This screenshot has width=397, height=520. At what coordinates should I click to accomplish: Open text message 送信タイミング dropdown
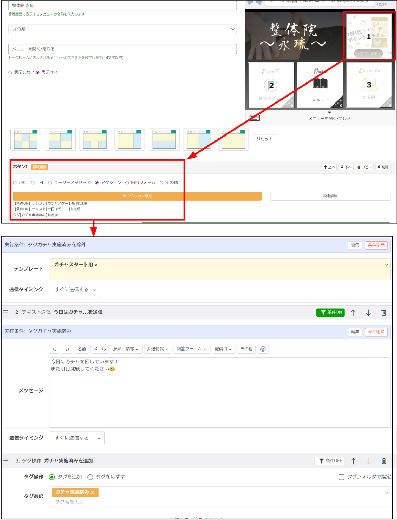(77, 438)
